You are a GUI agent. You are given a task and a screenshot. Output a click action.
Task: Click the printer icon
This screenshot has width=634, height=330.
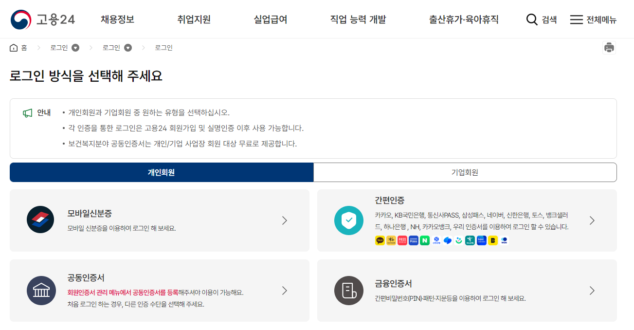tap(609, 47)
